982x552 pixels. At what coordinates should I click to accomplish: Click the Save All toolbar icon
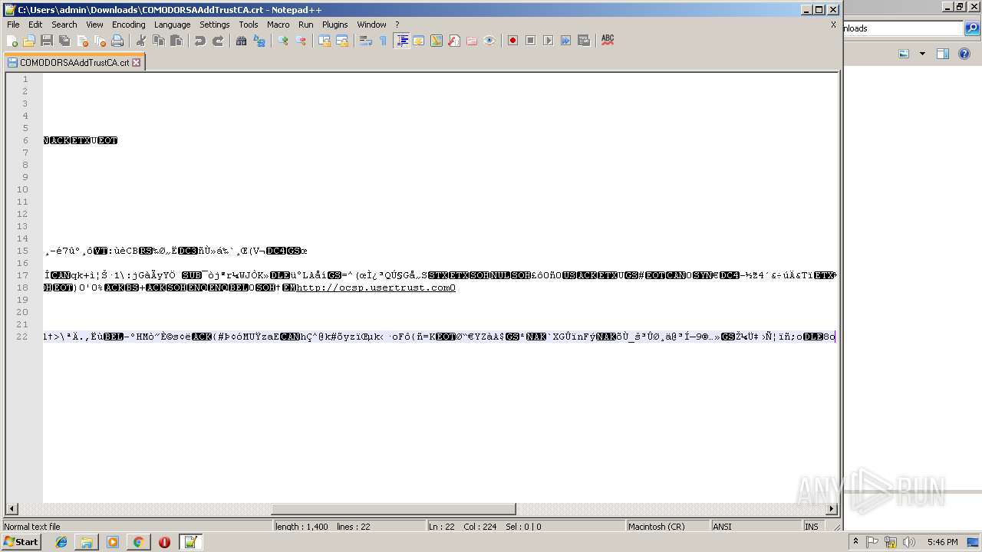pos(64,41)
